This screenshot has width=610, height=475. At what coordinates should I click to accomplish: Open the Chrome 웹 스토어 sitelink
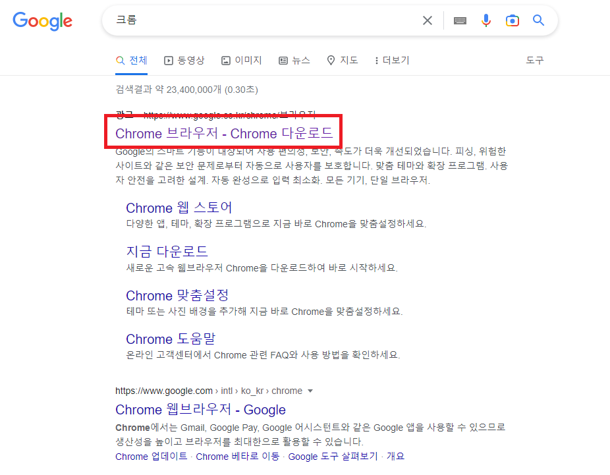(x=179, y=208)
